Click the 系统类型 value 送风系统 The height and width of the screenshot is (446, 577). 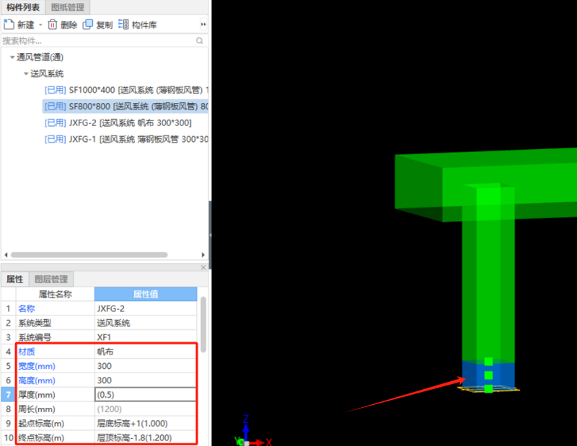(146, 323)
